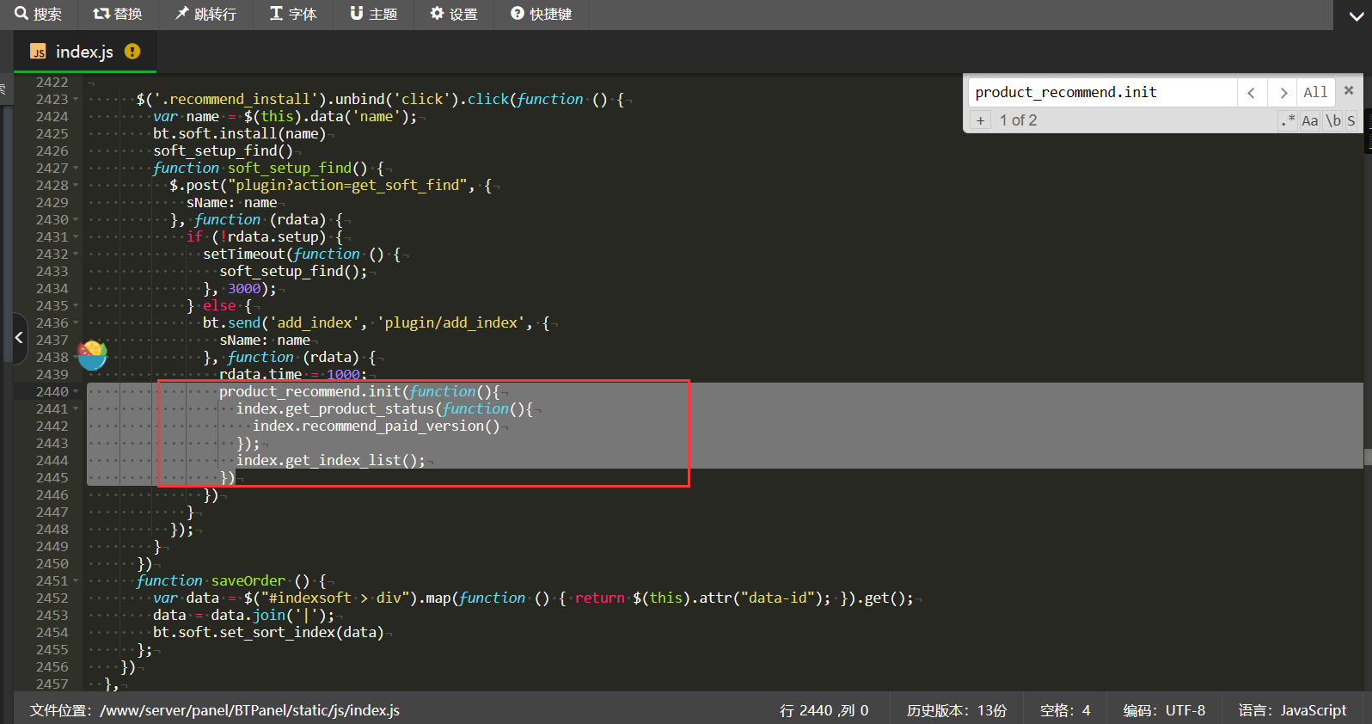This screenshot has width=1372, height=724.
Task: Switch to the index.js tab
Action: coord(84,52)
